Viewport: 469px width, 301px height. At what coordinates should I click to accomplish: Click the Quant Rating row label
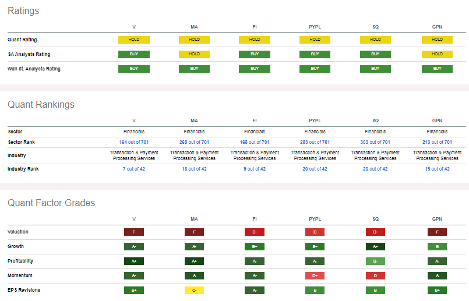22,40
